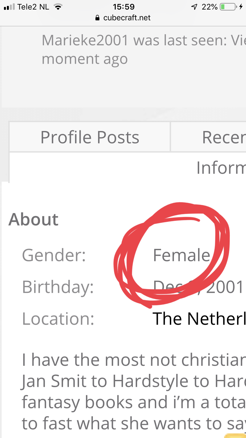
Task: Tap the charging bolt icon
Action: (241, 7)
